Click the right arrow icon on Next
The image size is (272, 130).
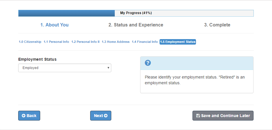[x=106, y=116]
